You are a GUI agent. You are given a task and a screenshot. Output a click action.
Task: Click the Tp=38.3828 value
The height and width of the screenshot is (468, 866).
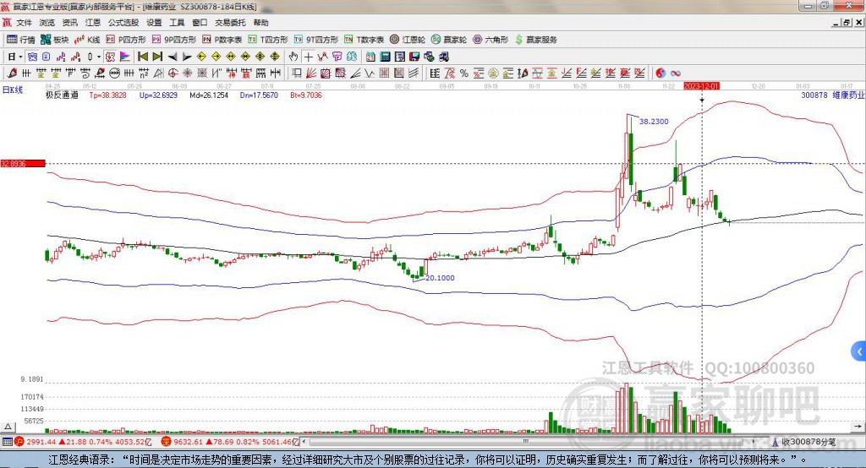point(107,95)
